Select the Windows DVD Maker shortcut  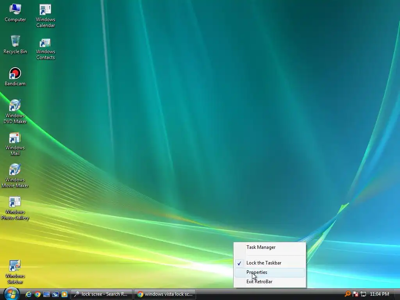point(15,111)
